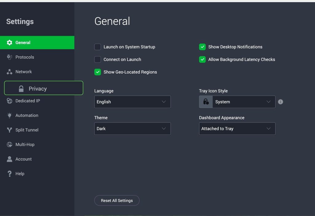Open the Automation settings section

point(37,116)
